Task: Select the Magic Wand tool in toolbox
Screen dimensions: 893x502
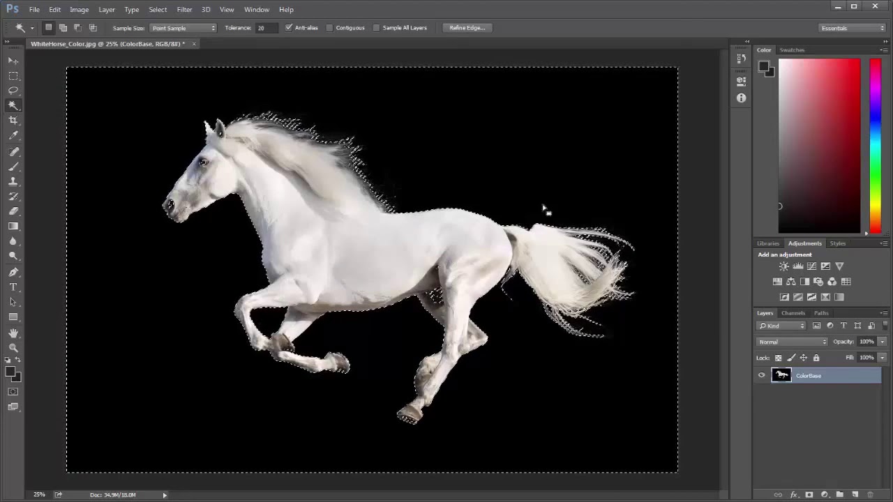Action: pos(13,105)
